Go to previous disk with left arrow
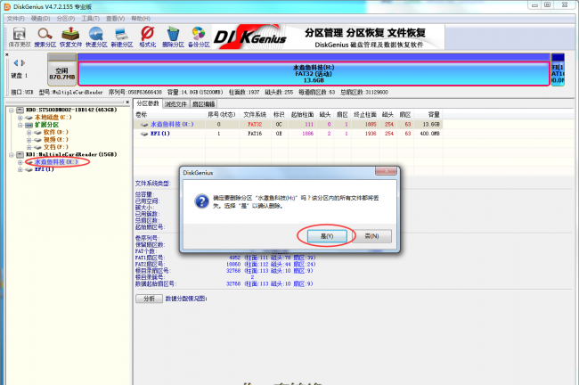The height and width of the screenshot is (385, 579). pos(15,62)
